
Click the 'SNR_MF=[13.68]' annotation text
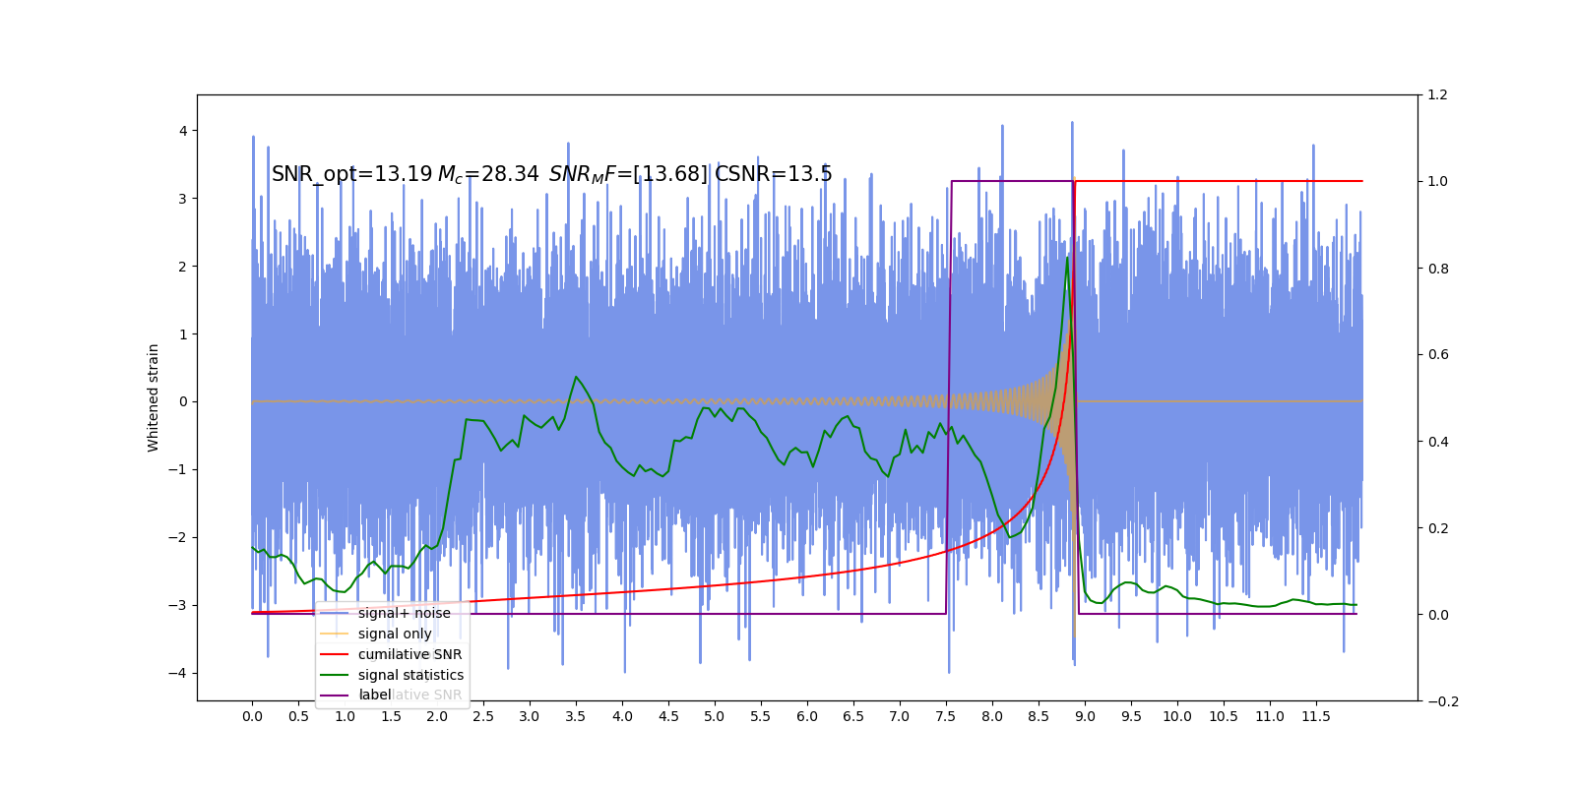[628, 174]
